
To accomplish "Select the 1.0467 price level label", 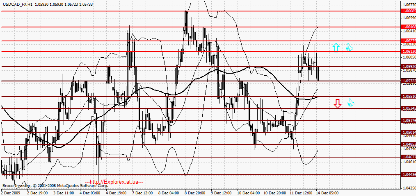I will tap(409, 157).
